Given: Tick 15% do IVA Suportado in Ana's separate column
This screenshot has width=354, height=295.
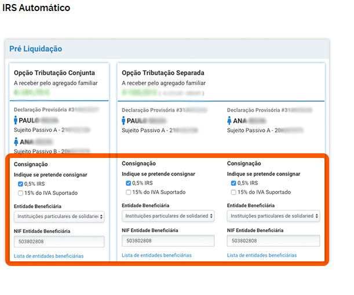Looking at the screenshot, I should [x=233, y=192].
